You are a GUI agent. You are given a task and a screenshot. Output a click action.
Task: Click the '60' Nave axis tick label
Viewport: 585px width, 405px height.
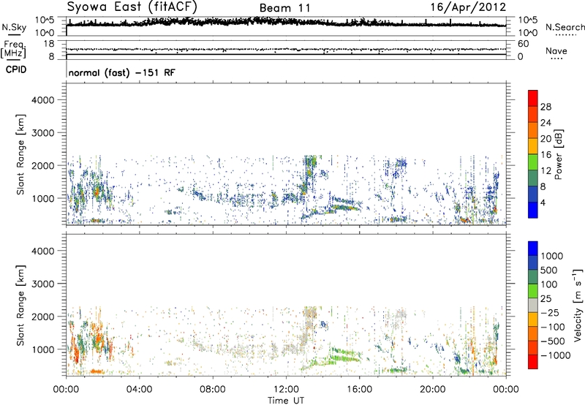point(523,44)
